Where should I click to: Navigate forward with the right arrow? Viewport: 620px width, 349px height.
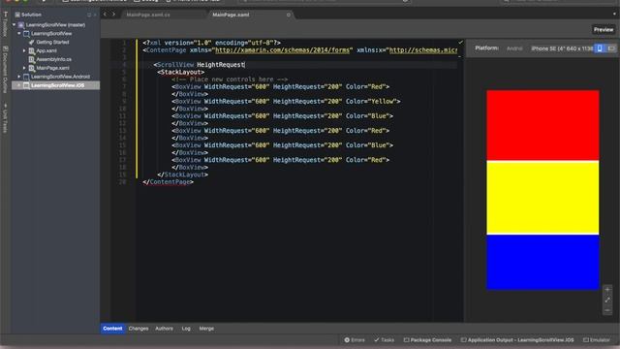[113, 15]
